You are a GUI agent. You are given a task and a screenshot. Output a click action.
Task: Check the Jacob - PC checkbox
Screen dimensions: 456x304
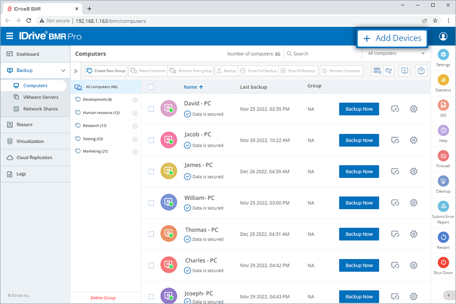(x=151, y=140)
